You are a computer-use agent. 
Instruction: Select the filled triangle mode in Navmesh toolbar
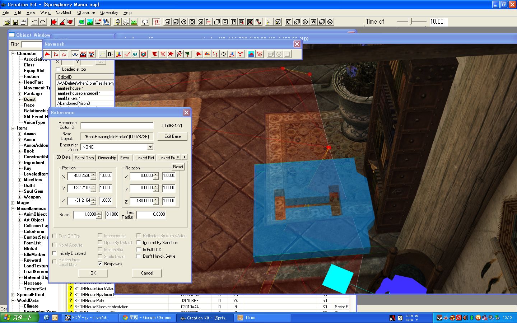coord(47,54)
